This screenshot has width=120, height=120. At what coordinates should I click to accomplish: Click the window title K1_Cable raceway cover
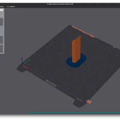[60, 4]
